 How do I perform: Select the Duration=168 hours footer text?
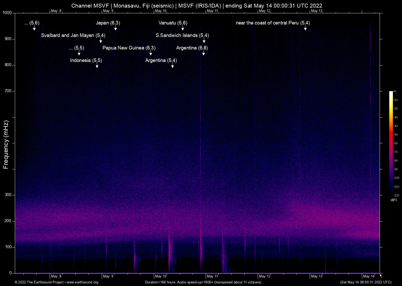pyautogui.click(x=203, y=282)
